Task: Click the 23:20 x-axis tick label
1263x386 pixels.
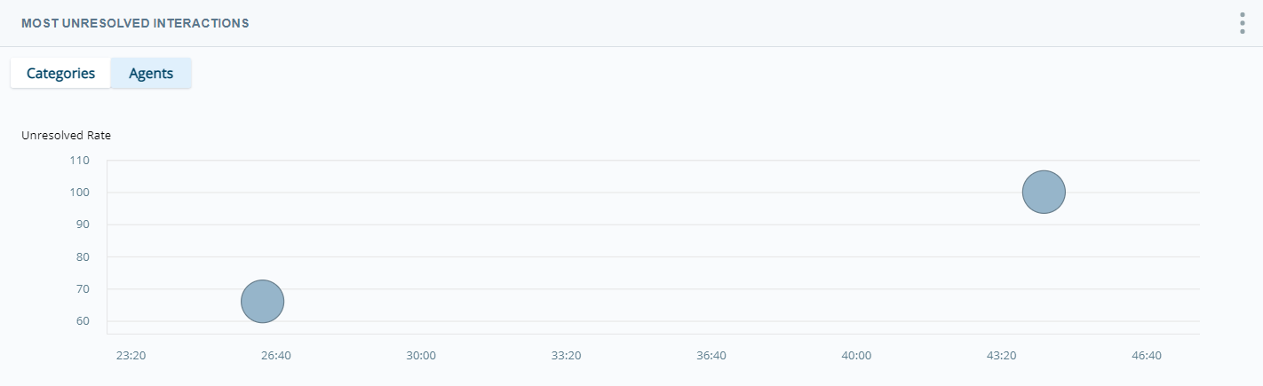Action: coord(131,355)
